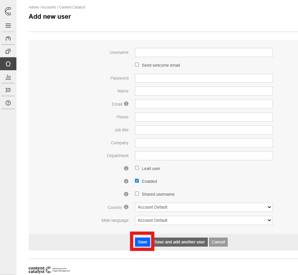Open the reports bar chart icon
This screenshot has width=298, height=275.
click(8, 77)
